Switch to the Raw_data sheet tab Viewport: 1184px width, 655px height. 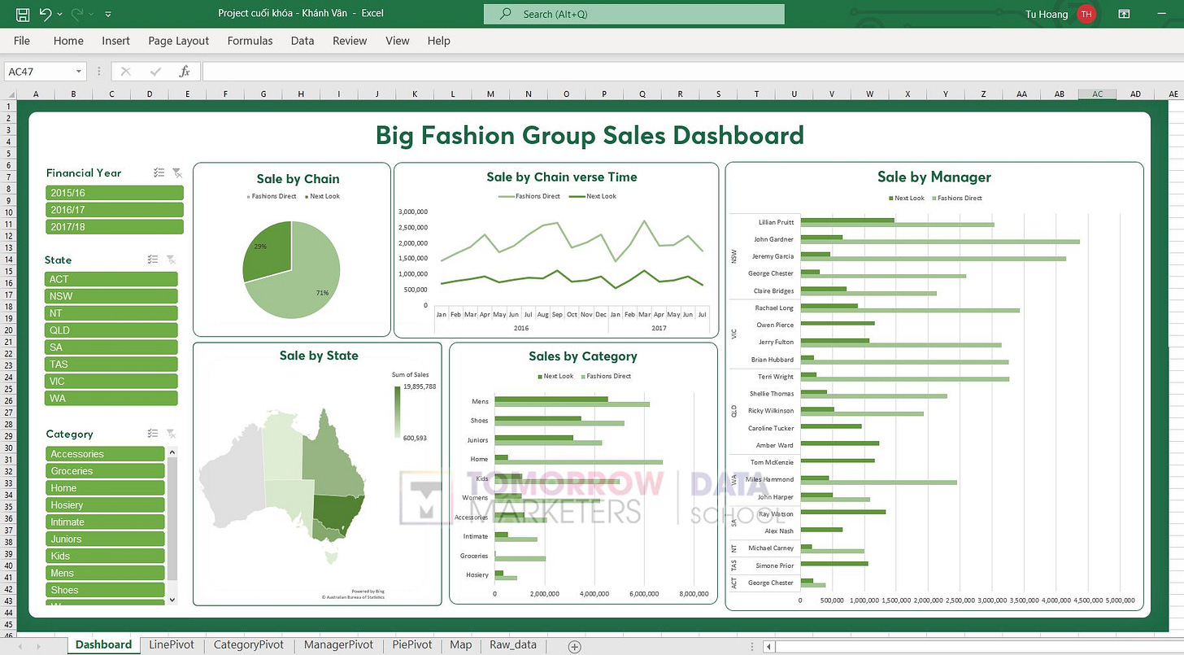point(513,645)
